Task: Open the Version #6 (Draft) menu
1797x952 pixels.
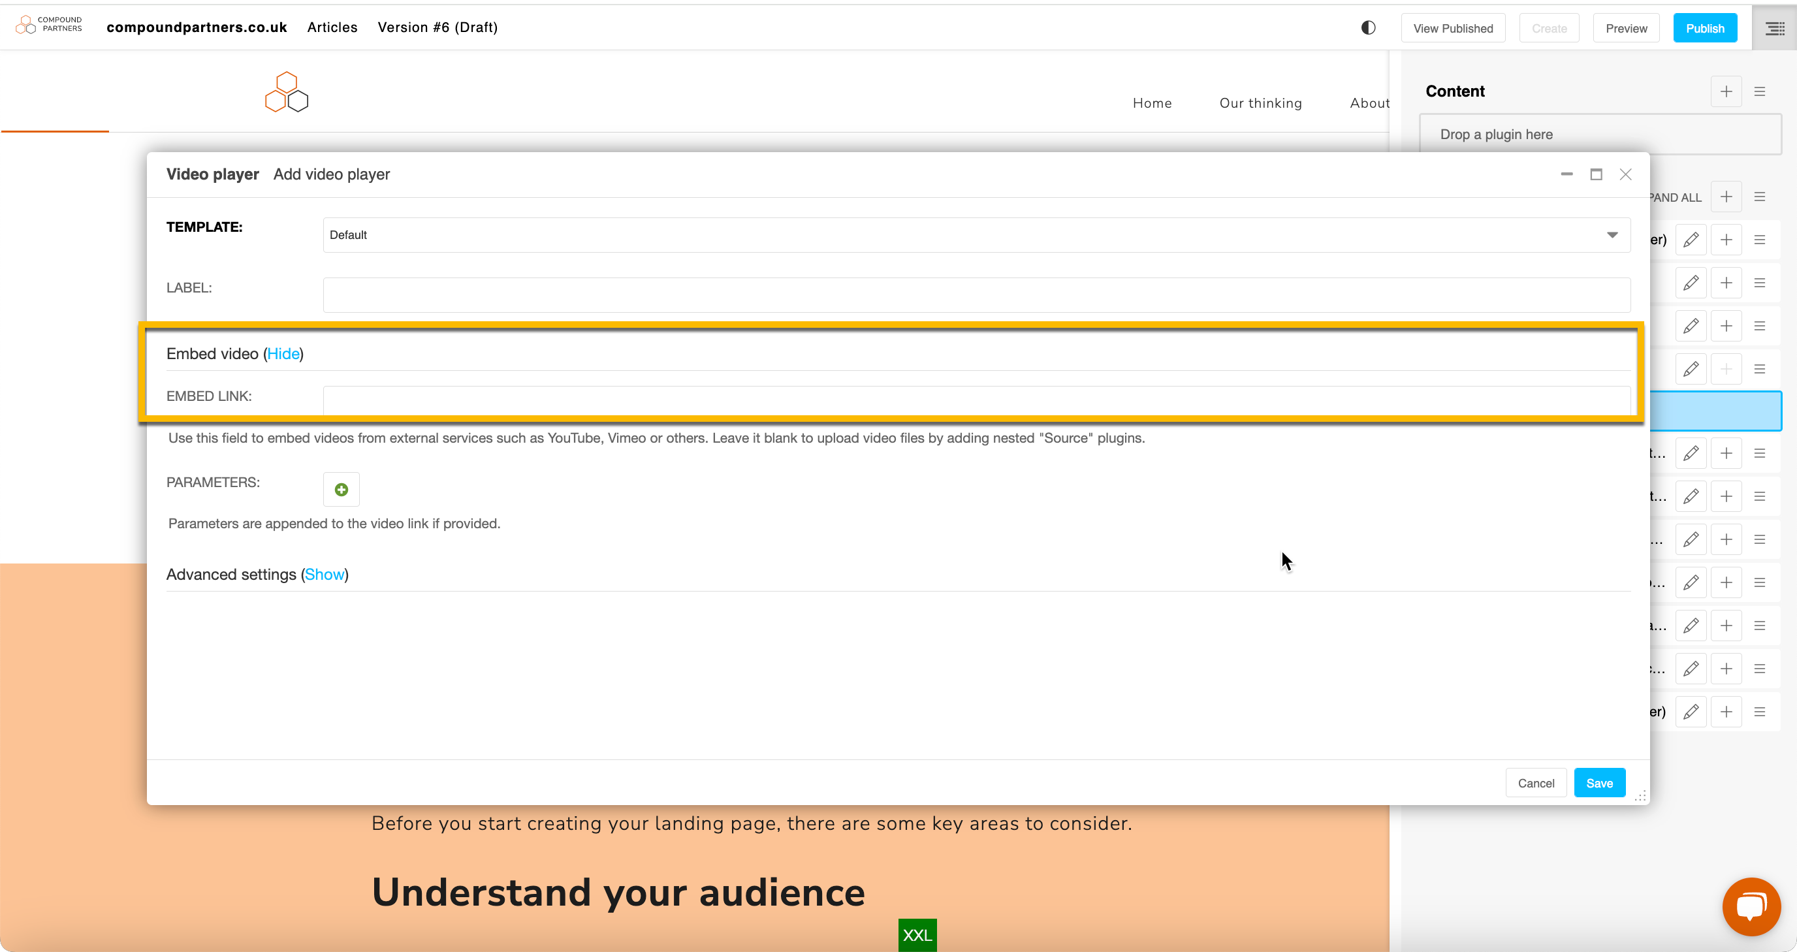Action: click(x=437, y=27)
